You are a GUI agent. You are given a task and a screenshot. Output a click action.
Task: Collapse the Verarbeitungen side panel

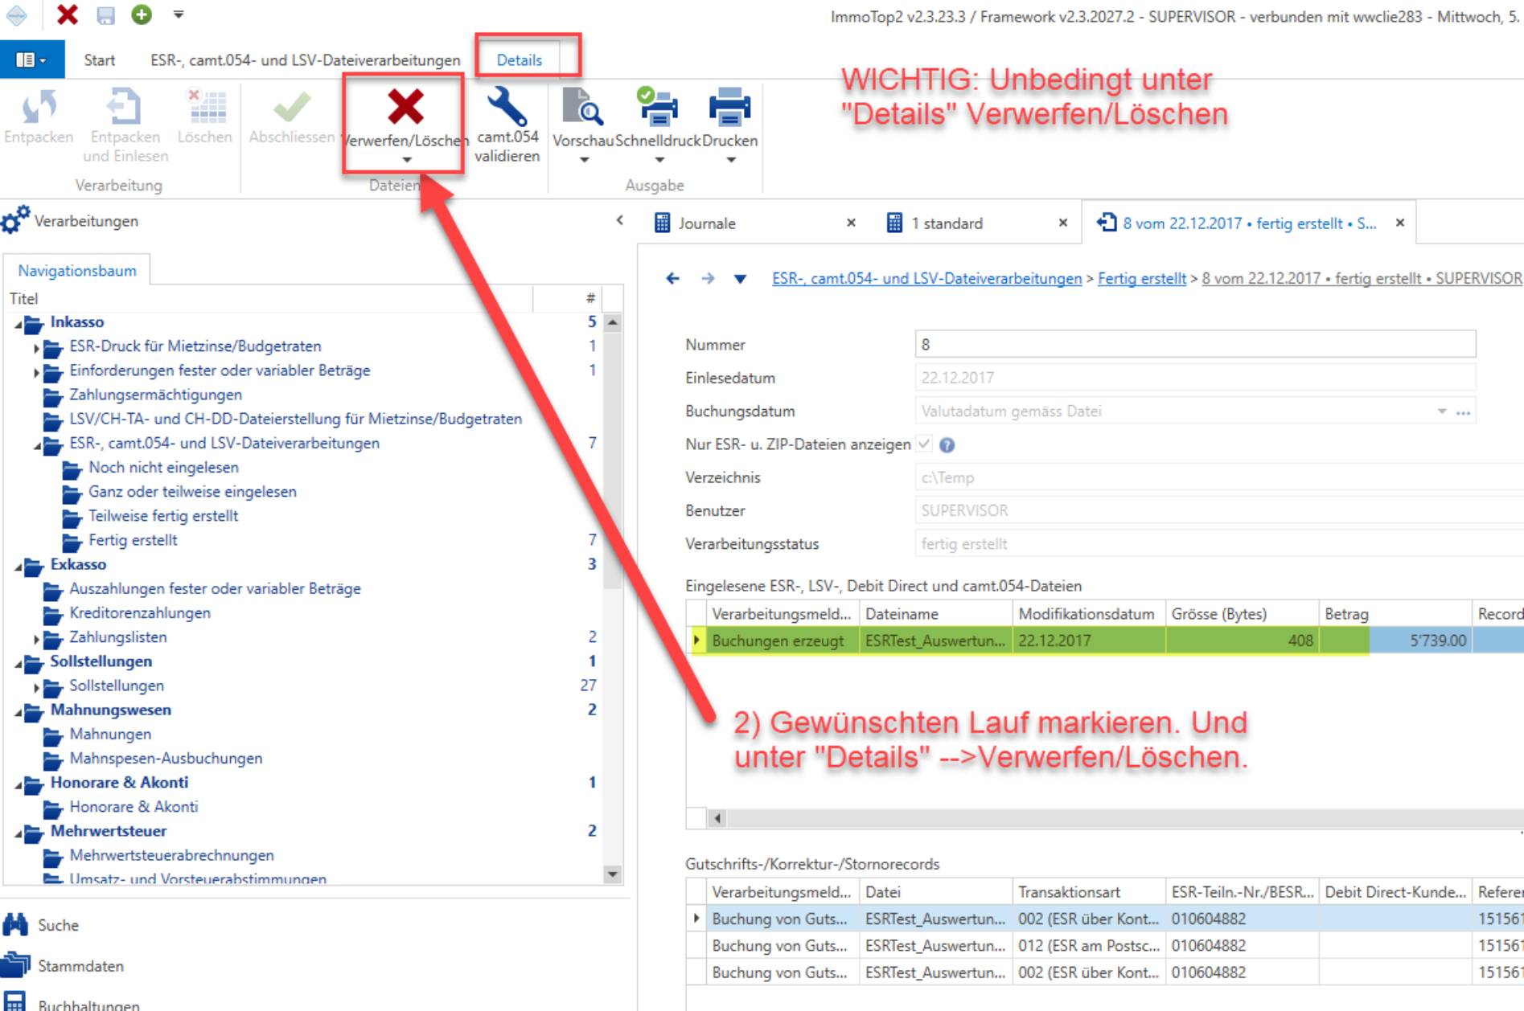click(619, 220)
